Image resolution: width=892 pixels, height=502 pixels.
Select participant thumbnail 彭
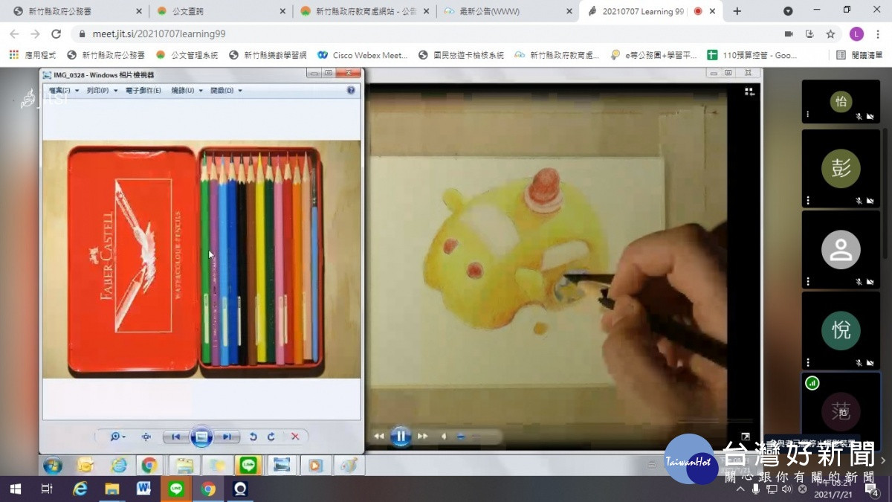click(841, 169)
